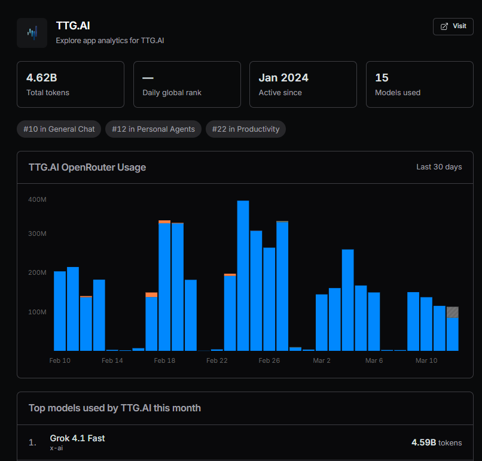The height and width of the screenshot is (461, 482).
Task: Open the TTG.AI OpenRouter Usage section header
Action: coord(87,167)
